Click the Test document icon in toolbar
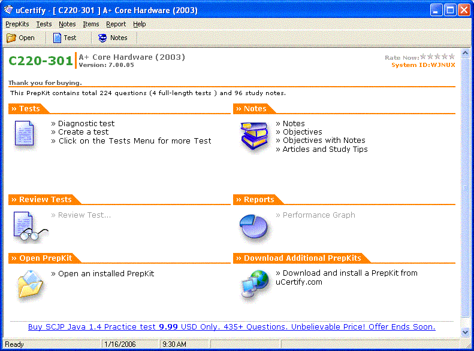This screenshot has width=474, height=351. pos(57,38)
